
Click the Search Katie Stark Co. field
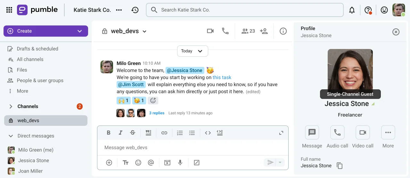click(x=245, y=10)
